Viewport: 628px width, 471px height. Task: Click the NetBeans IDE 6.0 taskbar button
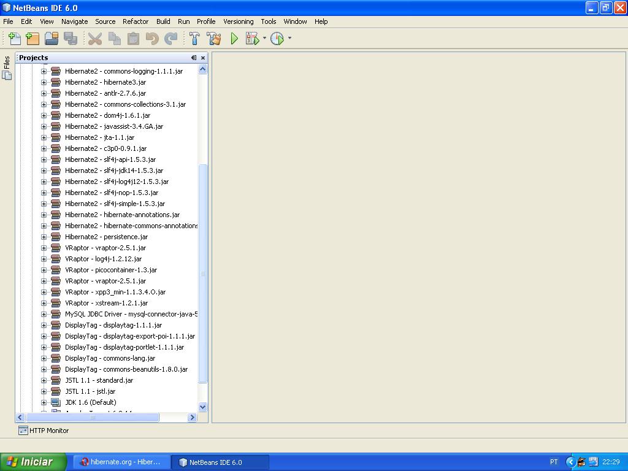point(220,462)
